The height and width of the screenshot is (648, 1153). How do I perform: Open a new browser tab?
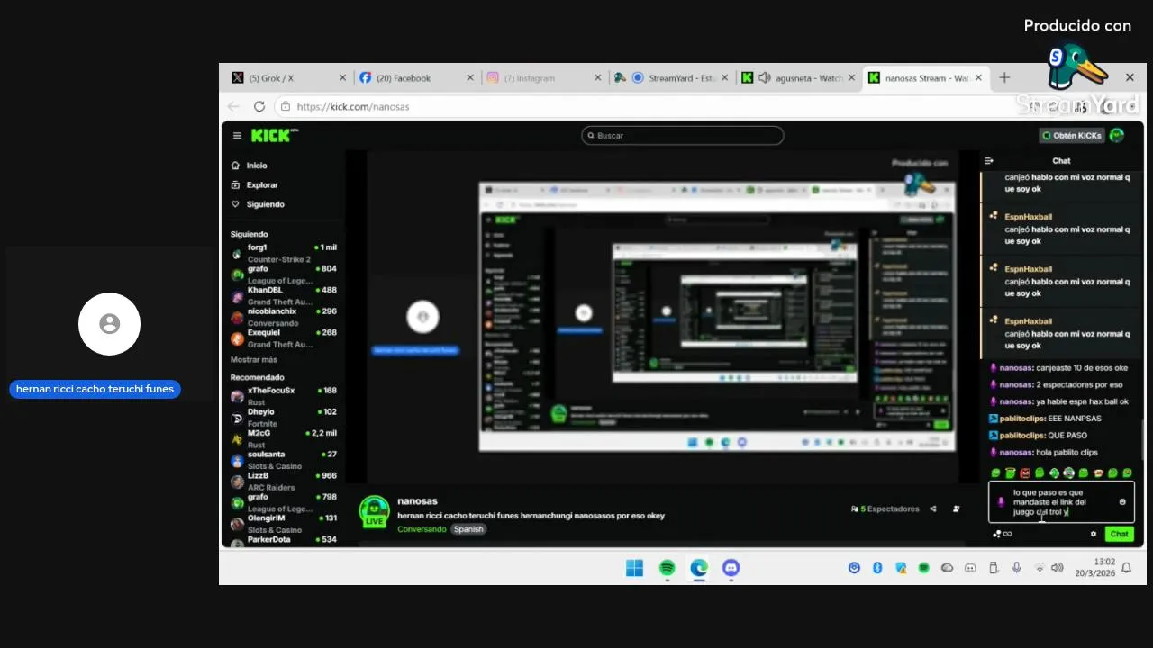(x=1004, y=78)
